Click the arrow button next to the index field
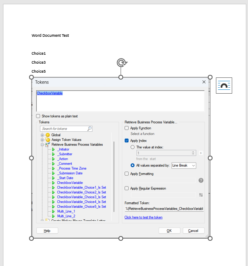The width and height of the screenshot is (248, 266). (x=201, y=153)
